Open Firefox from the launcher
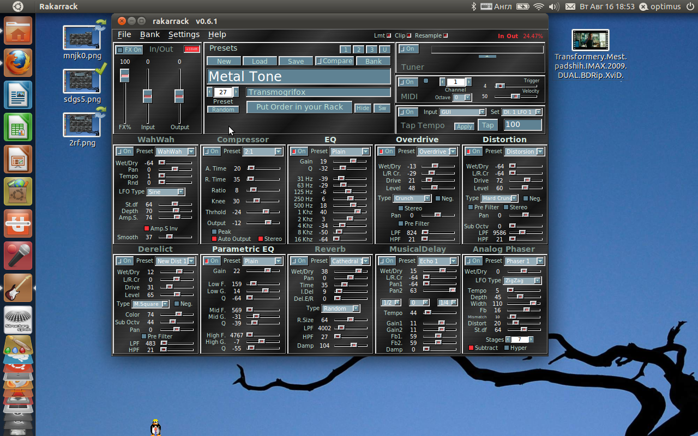 tap(18, 63)
